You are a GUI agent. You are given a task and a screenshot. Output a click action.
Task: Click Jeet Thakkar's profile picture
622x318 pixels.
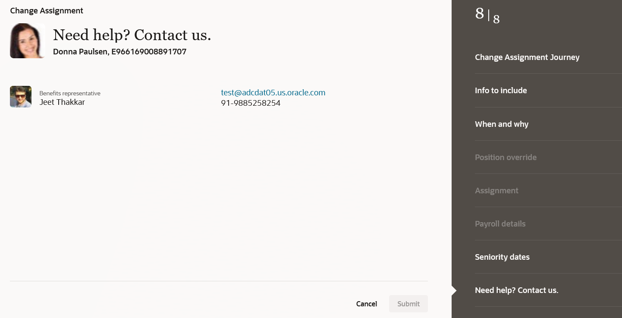[21, 97]
